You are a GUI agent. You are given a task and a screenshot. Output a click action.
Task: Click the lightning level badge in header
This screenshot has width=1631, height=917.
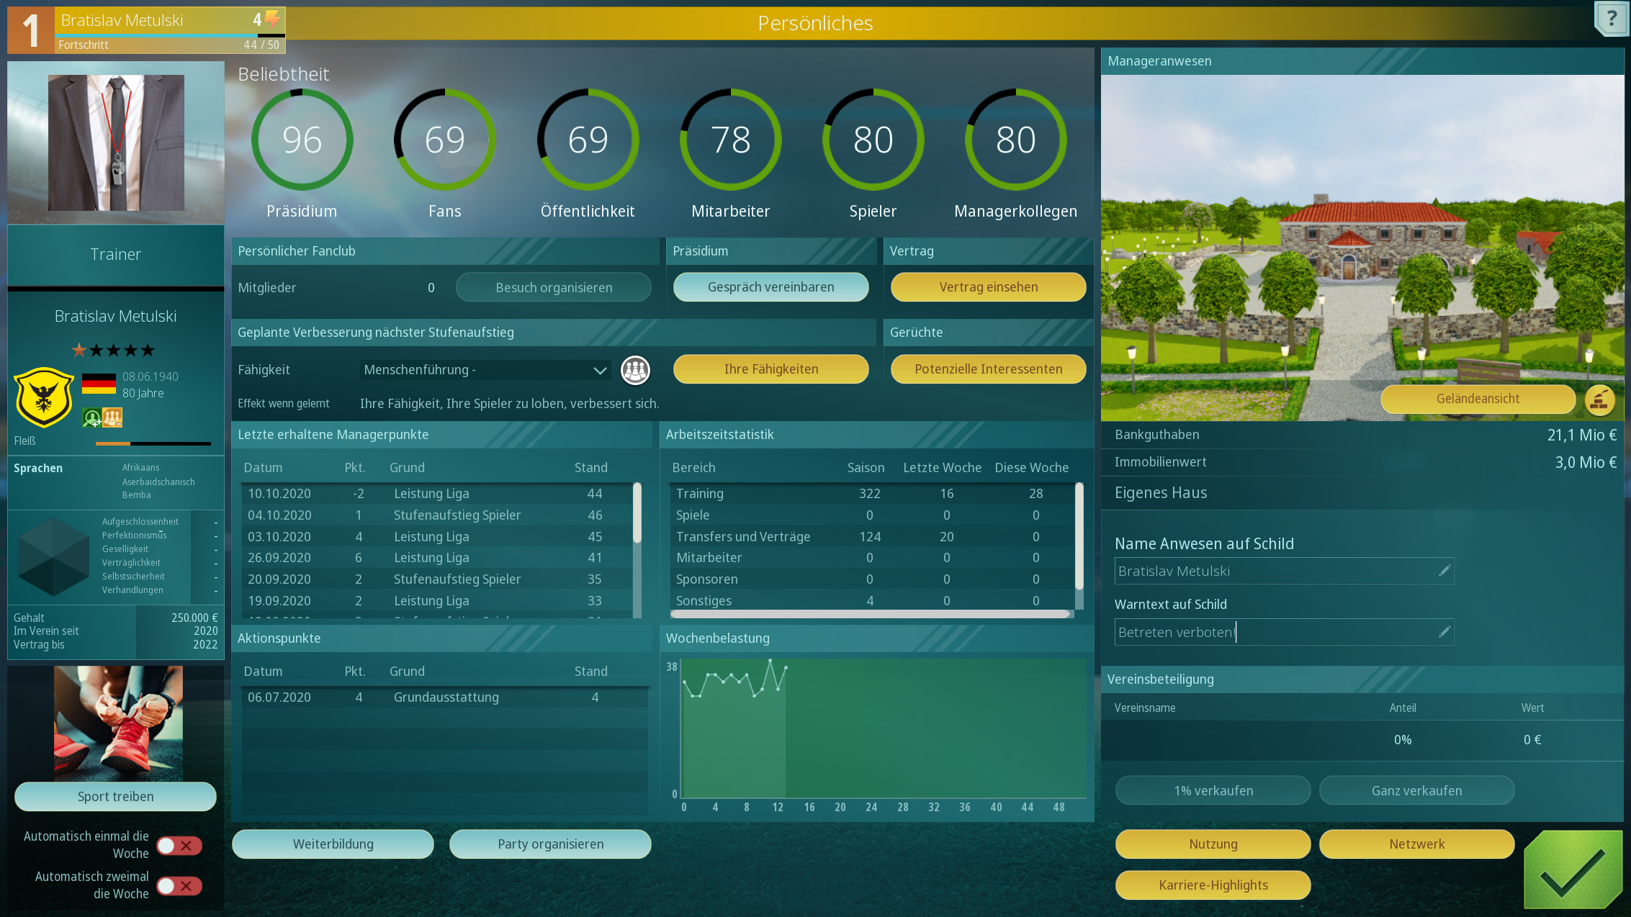point(267,20)
